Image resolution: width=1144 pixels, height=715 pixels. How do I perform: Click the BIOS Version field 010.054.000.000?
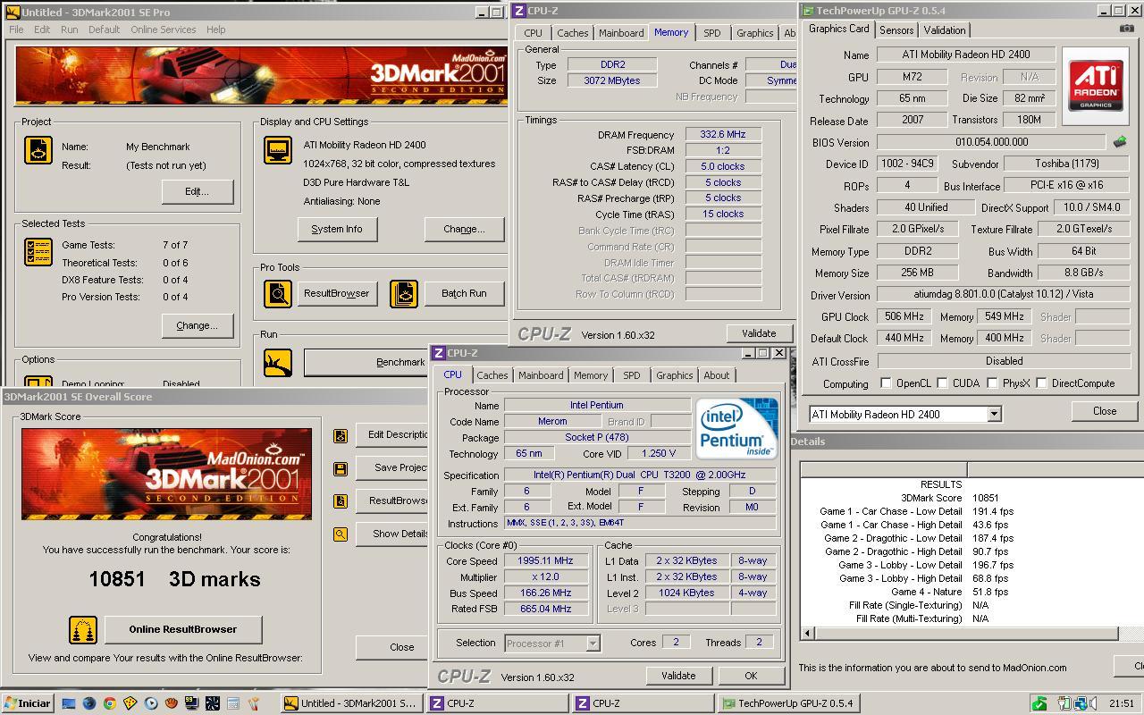tap(991, 142)
